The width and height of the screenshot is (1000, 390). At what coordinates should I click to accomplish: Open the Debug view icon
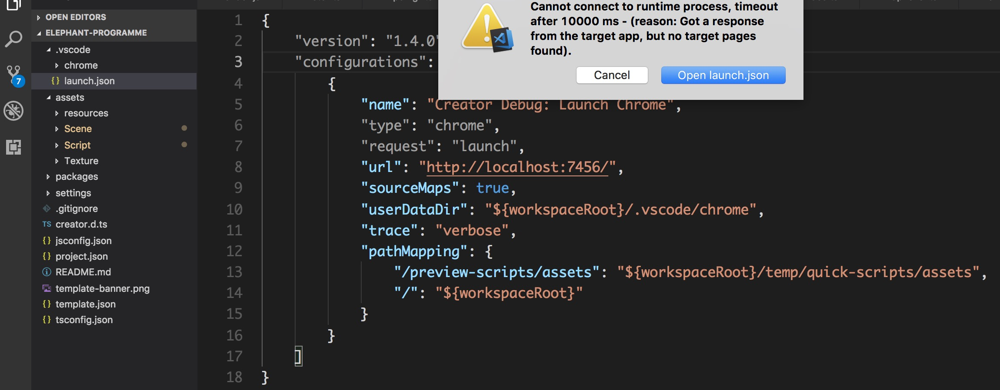point(13,111)
